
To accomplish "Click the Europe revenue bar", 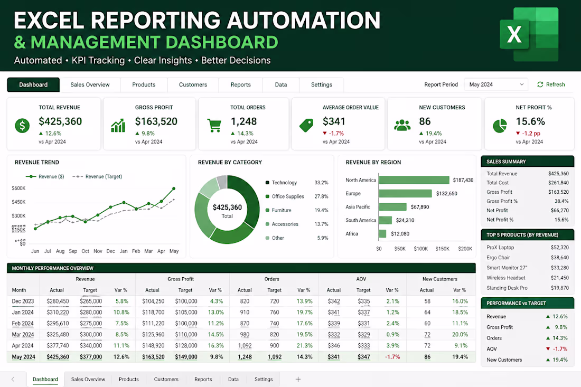I will pyautogui.click(x=405, y=193).
